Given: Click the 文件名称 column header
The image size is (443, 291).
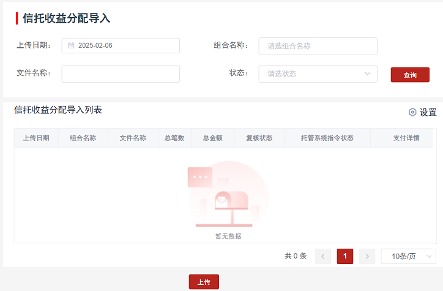Looking at the screenshot, I should pos(132,138).
